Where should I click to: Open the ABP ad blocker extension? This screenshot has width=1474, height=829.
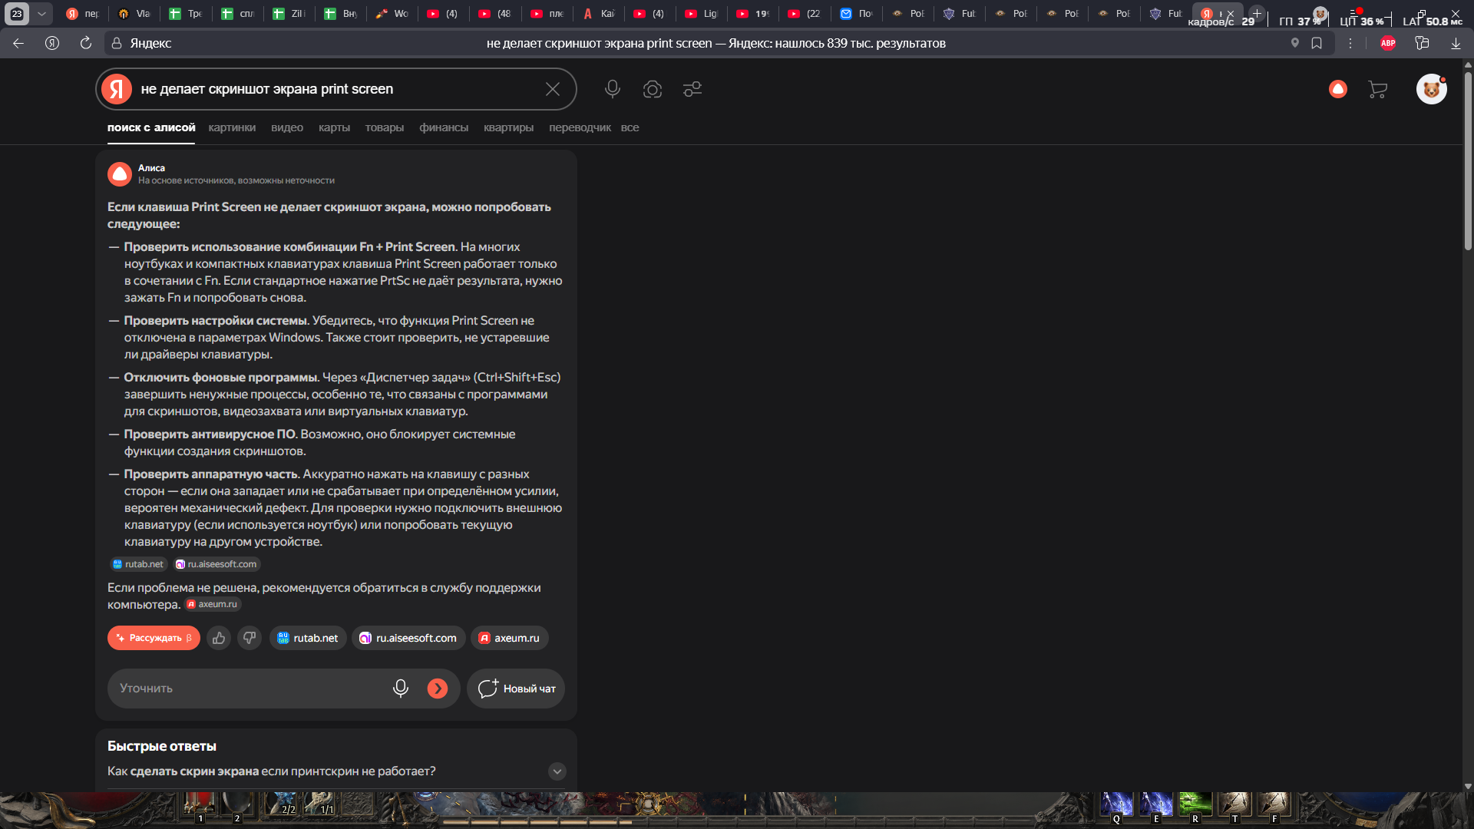click(x=1388, y=43)
